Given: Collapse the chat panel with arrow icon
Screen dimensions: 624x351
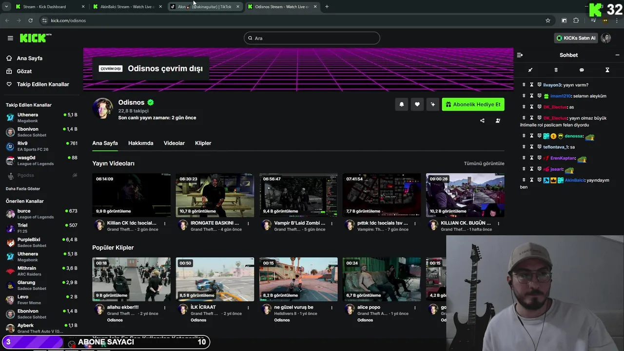Looking at the screenshot, I should 520,55.
